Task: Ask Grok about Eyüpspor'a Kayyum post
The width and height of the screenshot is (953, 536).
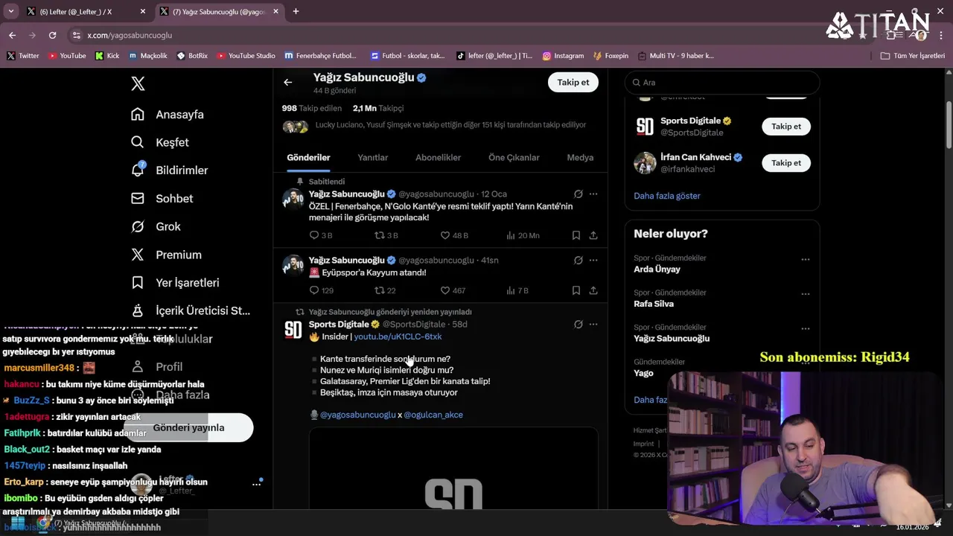Action: pyautogui.click(x=579, y=261)
